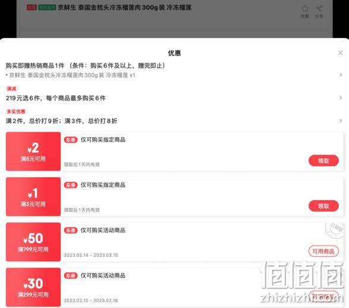Claim the ¥1 off coupon

pos(323,206)
